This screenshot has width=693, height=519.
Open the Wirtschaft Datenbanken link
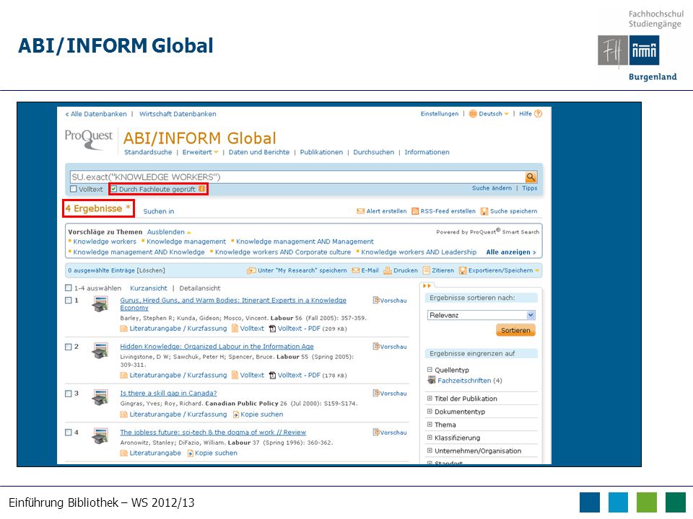coord(178,114)
